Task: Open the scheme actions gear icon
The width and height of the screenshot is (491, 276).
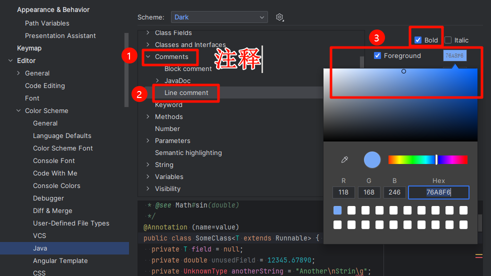Action: click(x=279, y=17)
